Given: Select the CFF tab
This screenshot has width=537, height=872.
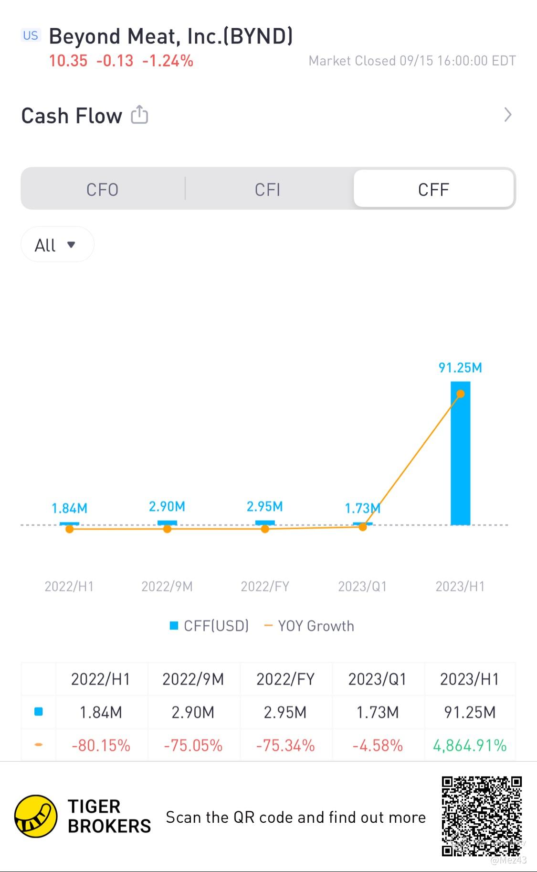Looking at the screenshot, I should pos(433,189).
